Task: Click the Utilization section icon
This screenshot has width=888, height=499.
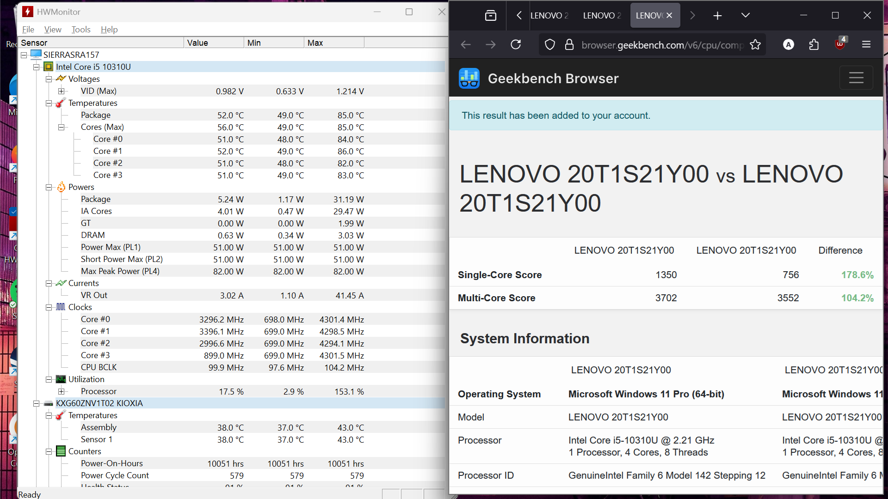Action: pyautogui.click(x=61, y=379)
